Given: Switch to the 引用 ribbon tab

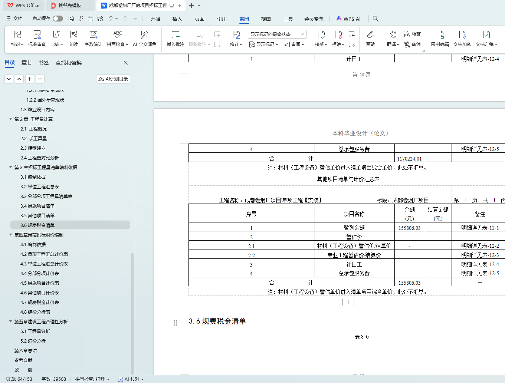Looking at the screenshot, I should (222, 19).
